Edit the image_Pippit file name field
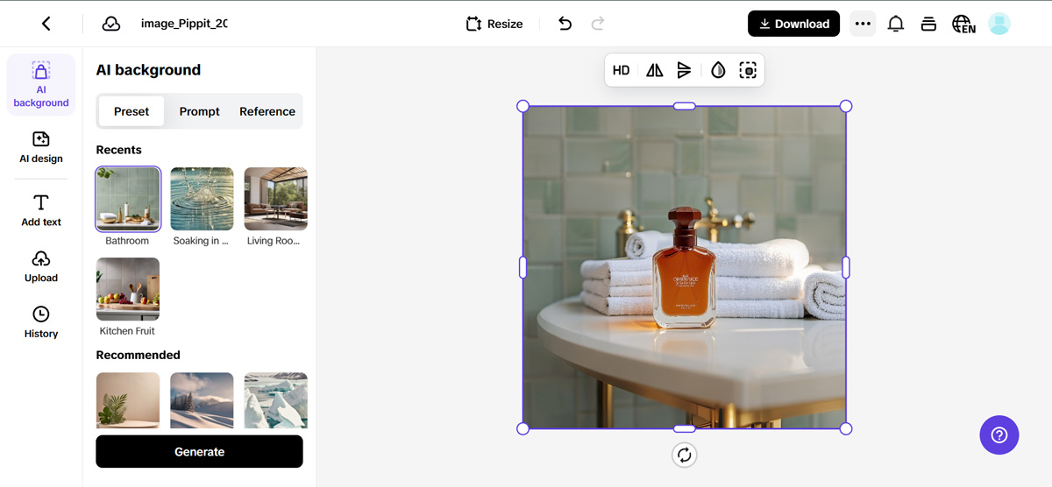Screen dimensions: 1052x487 coord(184,24)
